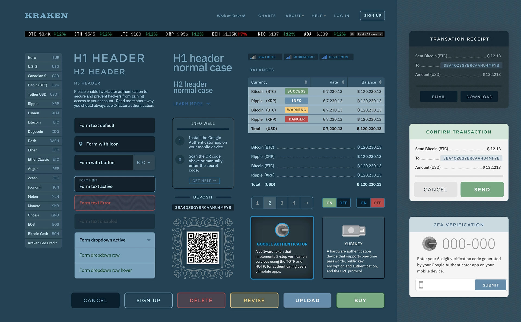Click the deposit QR code
Viewport: 521px width, 322px height.
[203, 248]
